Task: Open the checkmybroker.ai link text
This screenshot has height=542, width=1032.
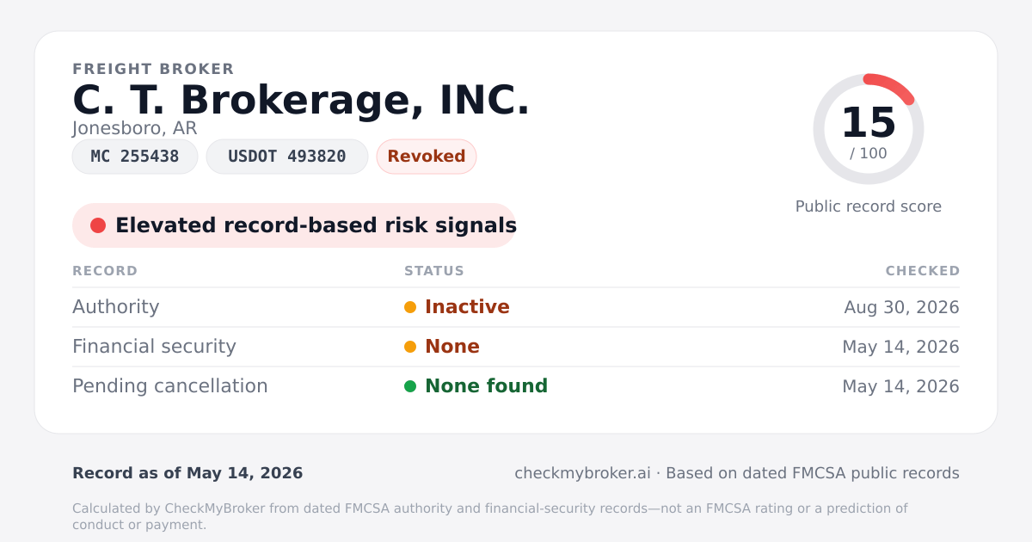Action: [582, 473]
